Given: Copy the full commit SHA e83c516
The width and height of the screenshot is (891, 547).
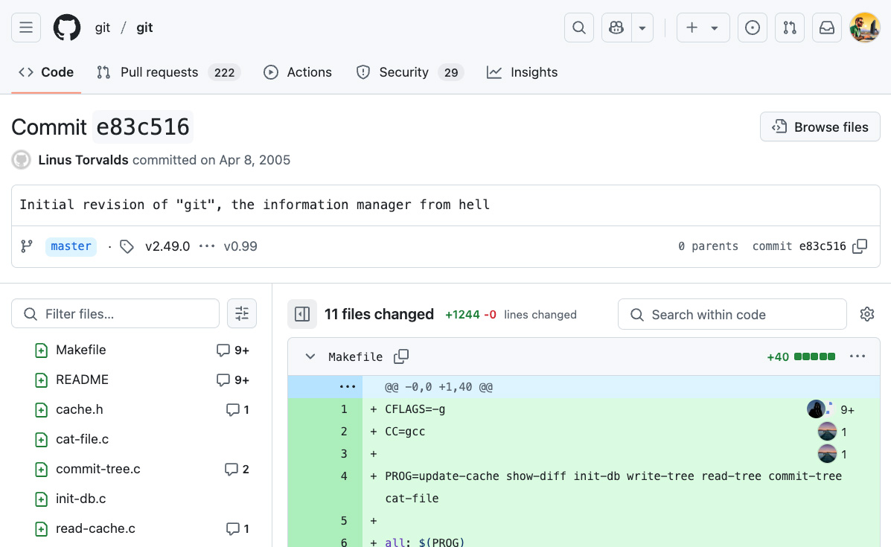Looking at the screenshot, I should tap(860, 246).
